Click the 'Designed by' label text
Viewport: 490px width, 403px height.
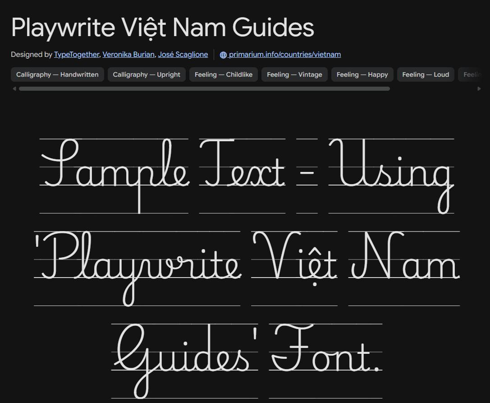(31, 55)
